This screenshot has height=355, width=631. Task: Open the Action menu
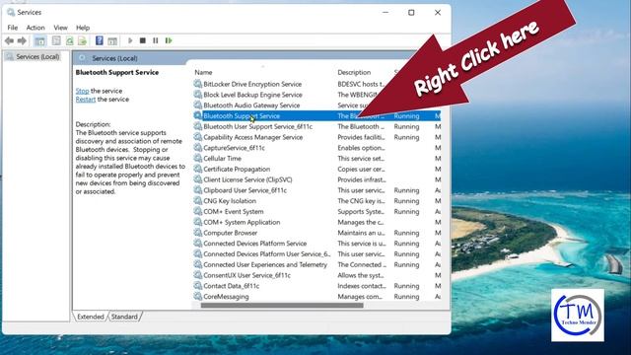point(35,28)
